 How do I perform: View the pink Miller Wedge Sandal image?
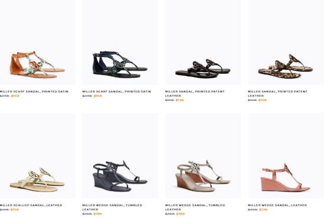click(286, 156)
